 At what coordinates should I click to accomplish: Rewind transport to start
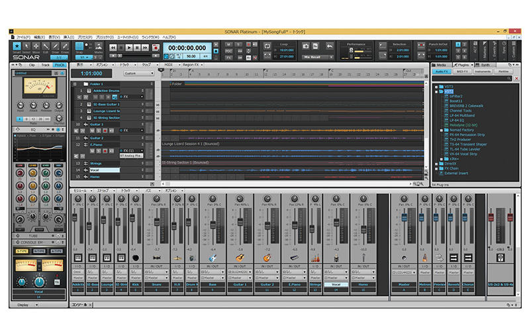click(113, 48)
